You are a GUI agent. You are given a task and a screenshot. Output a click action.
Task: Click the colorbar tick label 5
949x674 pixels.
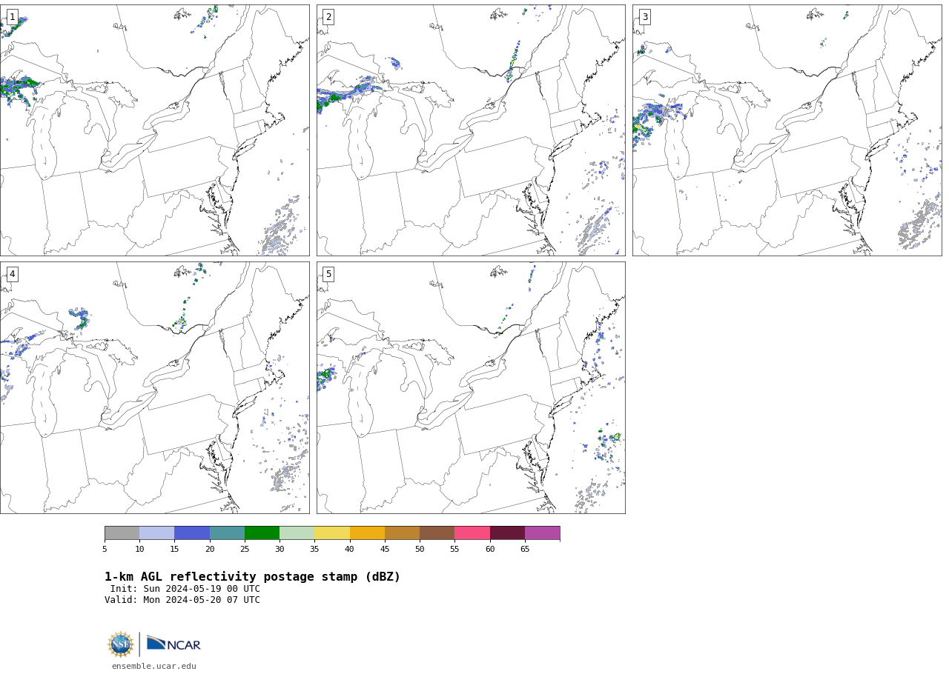(x=105, y=549)
